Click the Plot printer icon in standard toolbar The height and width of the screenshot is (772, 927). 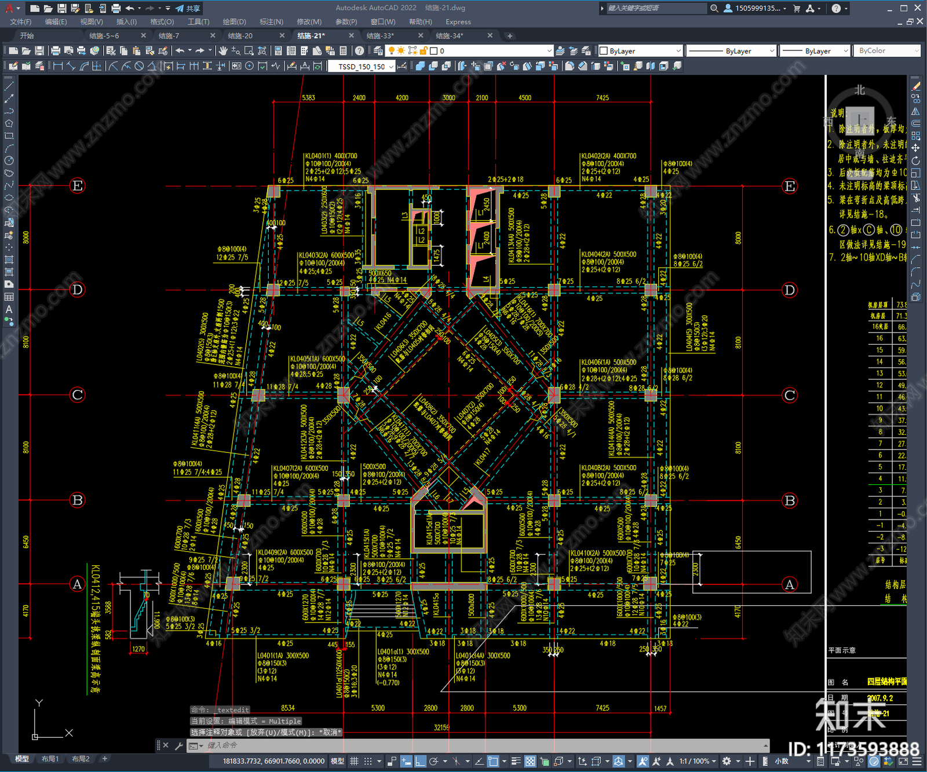point(56,51)
